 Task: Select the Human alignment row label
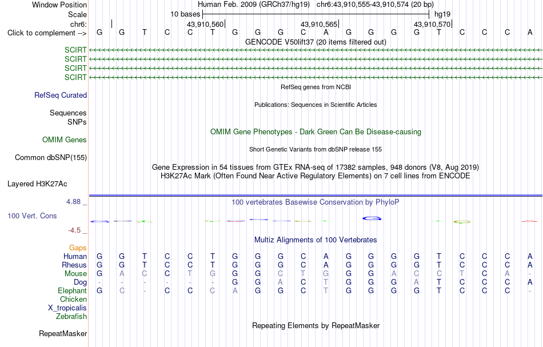click(x=75, y=256)
